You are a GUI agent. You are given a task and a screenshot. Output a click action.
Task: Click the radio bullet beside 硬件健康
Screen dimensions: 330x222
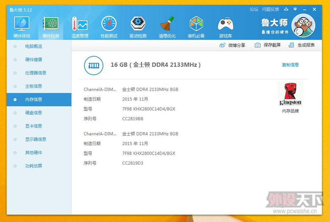(x=15, y=60)
